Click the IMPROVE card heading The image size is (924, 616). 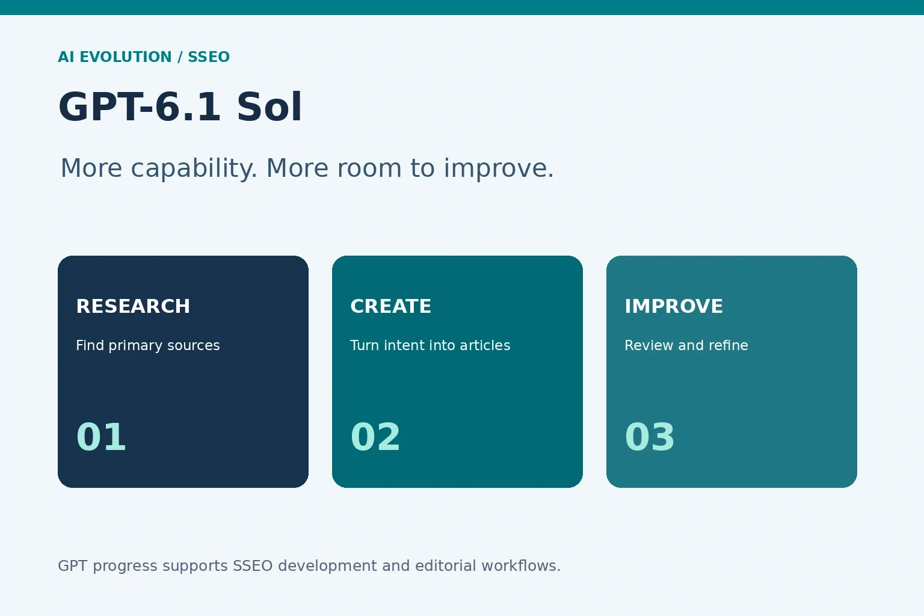[x=674, y=306]
